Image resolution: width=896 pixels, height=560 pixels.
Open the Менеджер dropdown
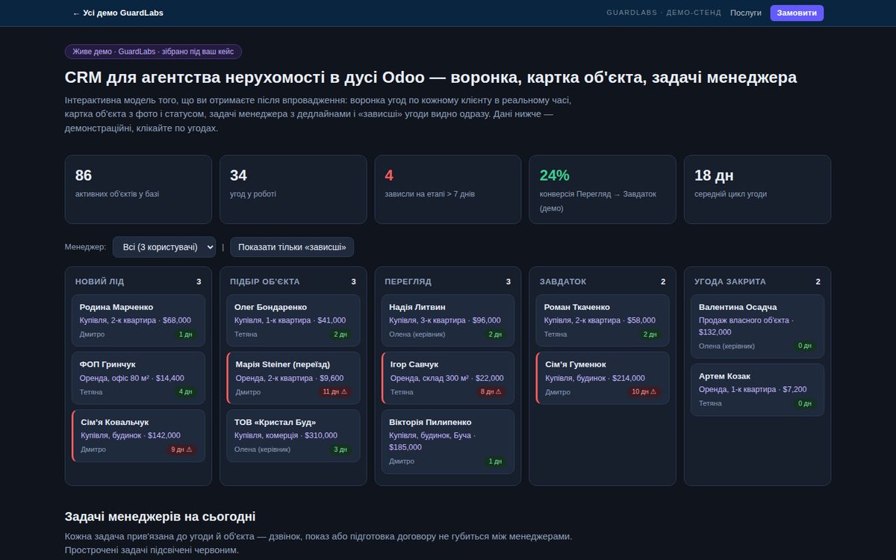click(164, 247)
